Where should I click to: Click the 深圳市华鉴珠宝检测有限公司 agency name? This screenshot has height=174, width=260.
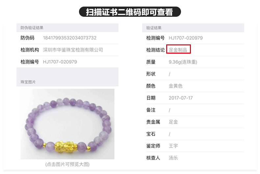tap(73, 50)
